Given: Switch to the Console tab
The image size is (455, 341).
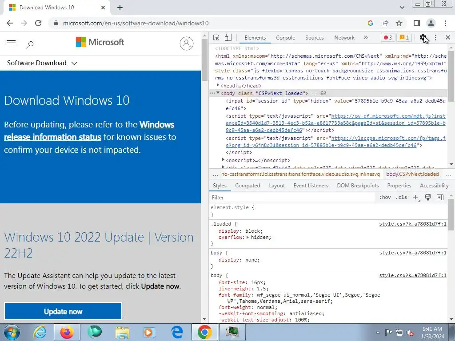Looking at the screenshot, I should (x=286, y=38).
